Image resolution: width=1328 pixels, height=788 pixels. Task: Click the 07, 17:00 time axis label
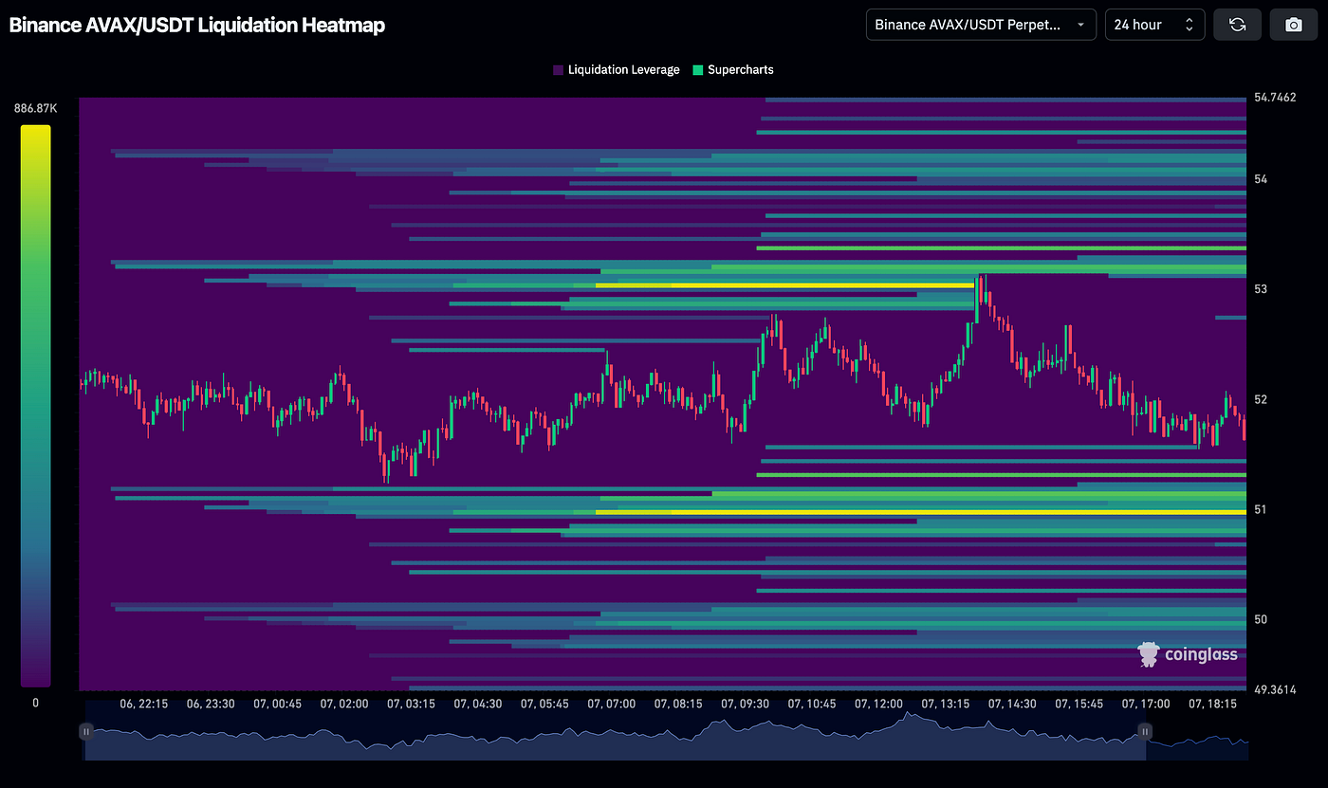click(1145, 705)
